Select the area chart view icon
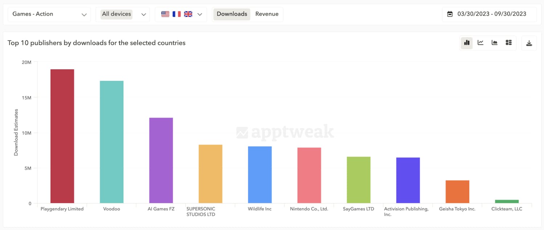 [x=494, y=43]
